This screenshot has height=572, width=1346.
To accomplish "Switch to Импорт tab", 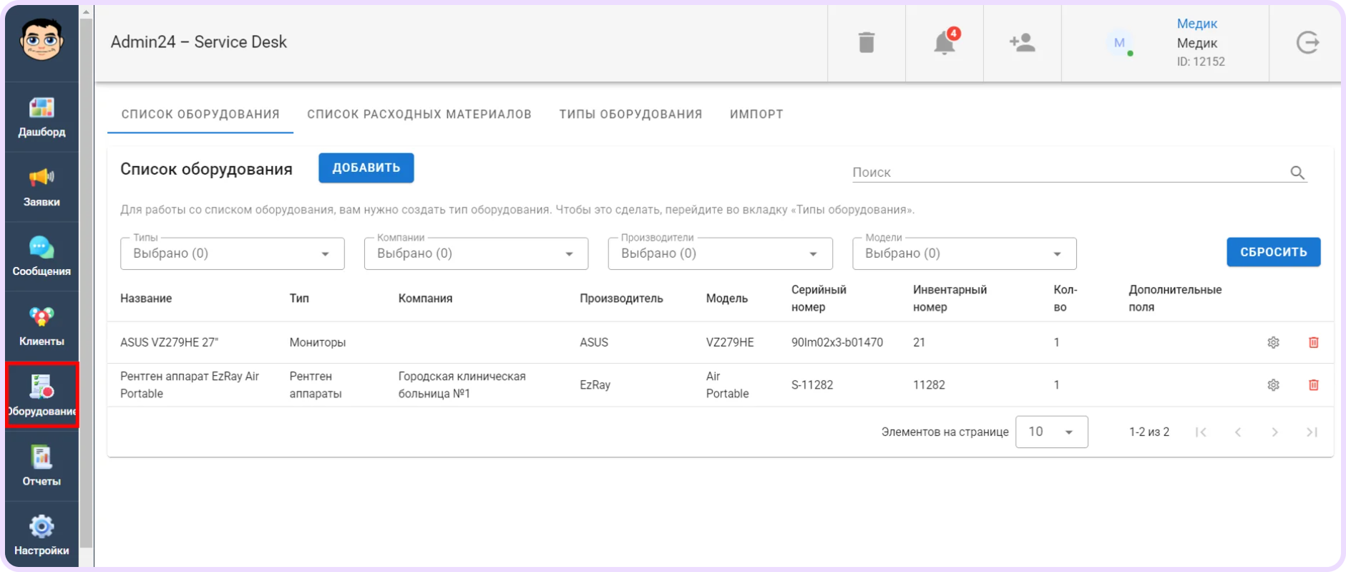I will [756, 114].
